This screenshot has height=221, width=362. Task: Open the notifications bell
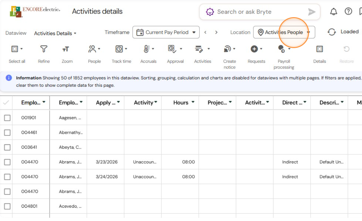tap(333, 11)
